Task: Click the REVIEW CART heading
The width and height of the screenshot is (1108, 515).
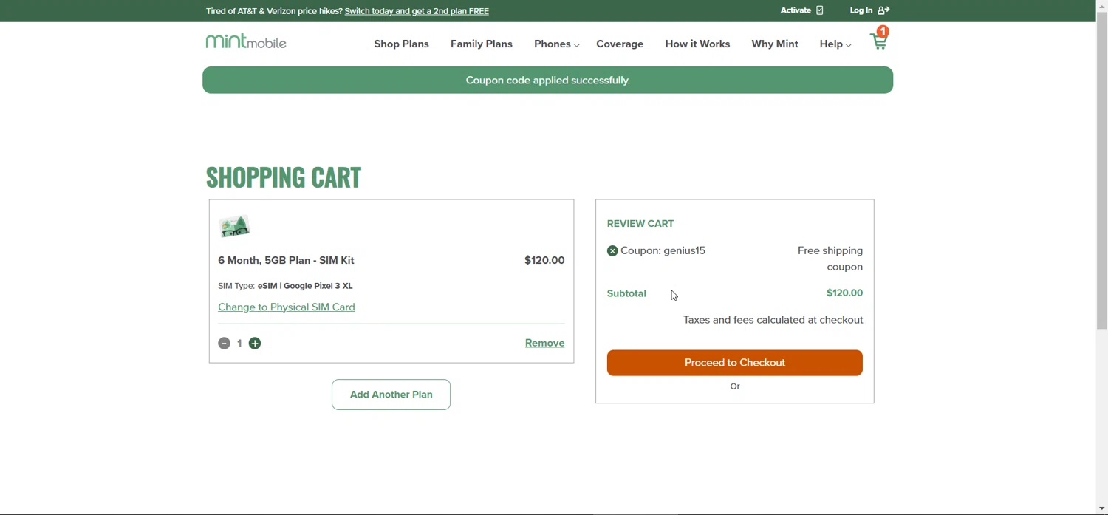Action: pos(640,224)
